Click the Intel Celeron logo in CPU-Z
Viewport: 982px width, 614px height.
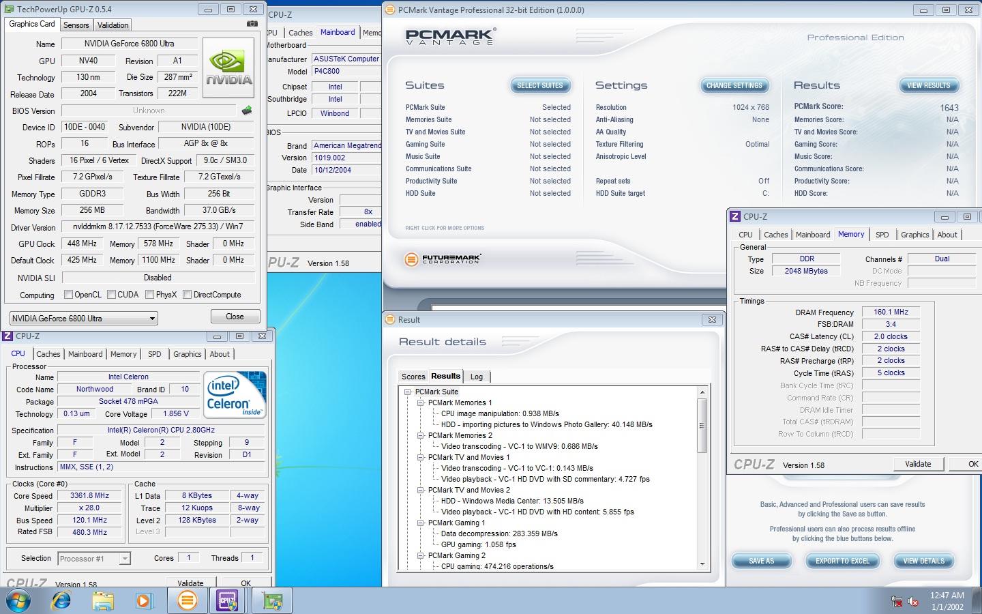pos(235,394)
